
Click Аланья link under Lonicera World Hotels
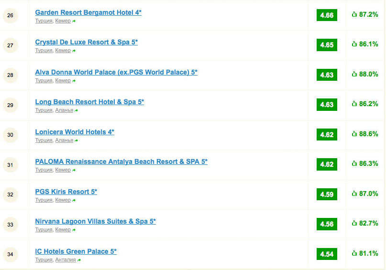point(64,140)
